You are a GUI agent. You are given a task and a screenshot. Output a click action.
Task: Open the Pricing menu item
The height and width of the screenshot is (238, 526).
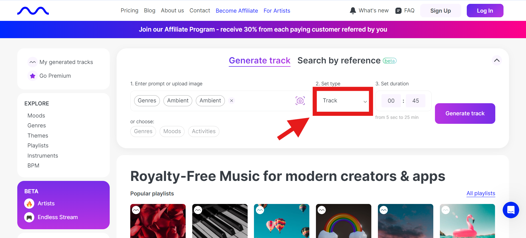coord(129,11)
